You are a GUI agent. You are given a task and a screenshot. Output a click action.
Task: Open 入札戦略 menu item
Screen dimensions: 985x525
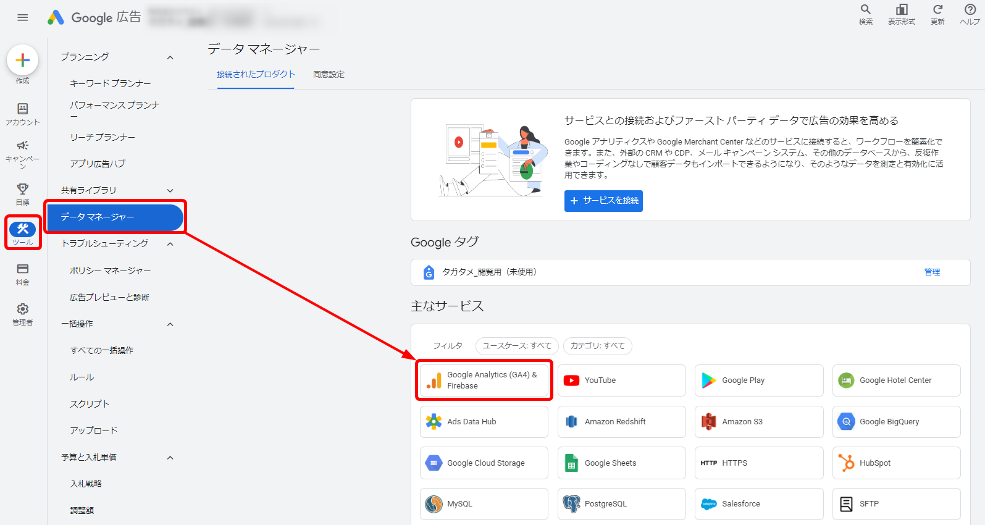coord(86,484)
